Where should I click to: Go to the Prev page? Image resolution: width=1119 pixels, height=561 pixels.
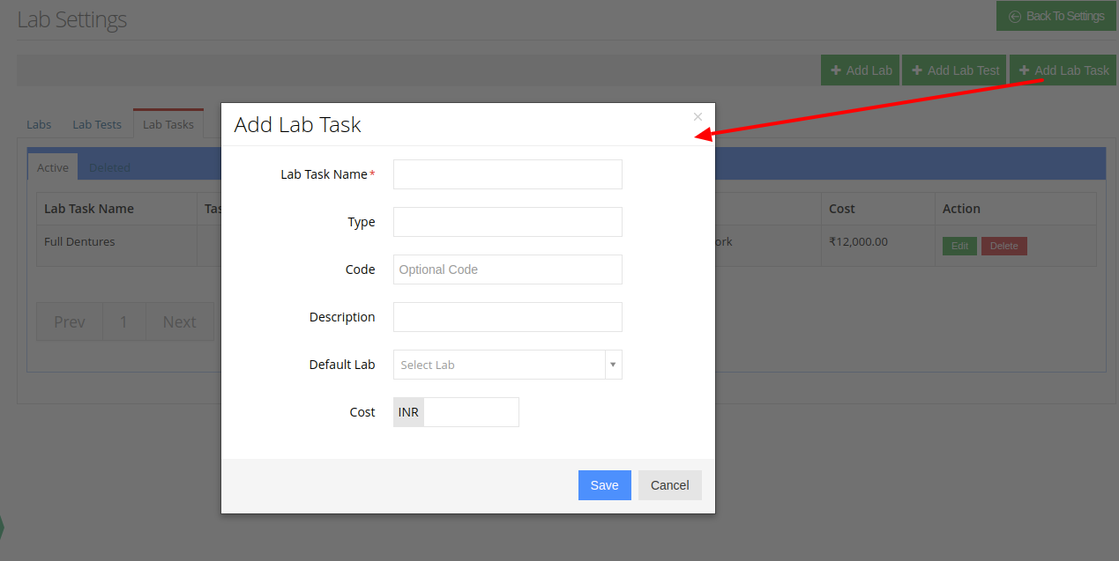coord(70,322)
